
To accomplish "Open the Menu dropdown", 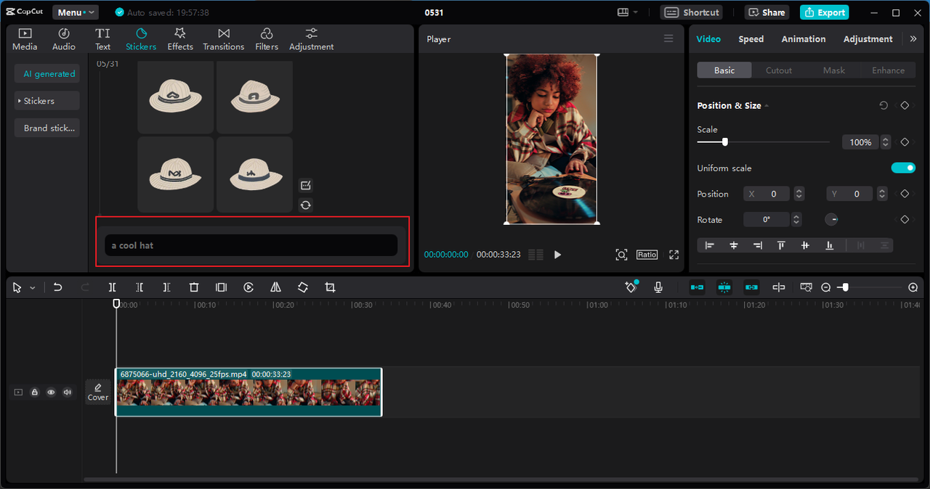I will (75, 12).
